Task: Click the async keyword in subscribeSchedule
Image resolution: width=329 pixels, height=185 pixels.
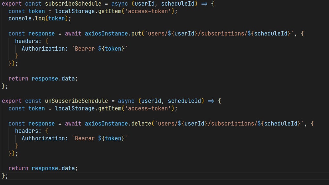Action: (120, 4)
